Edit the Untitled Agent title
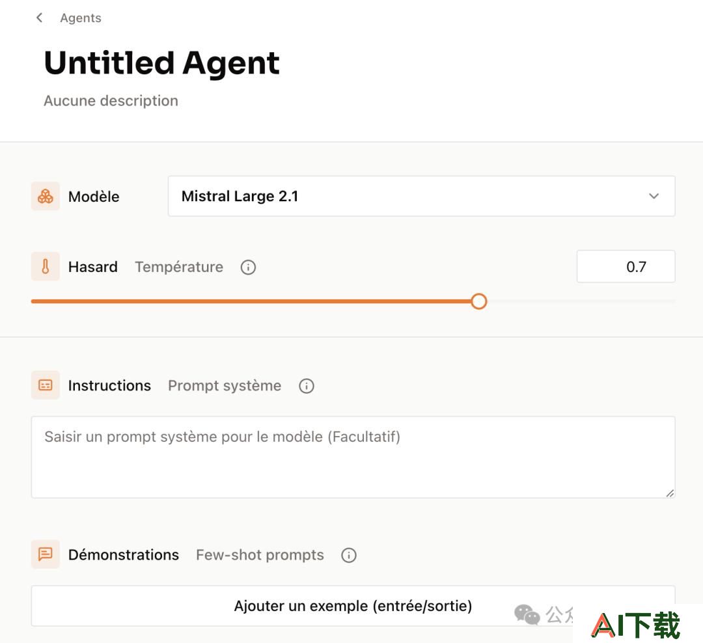 [x=162, y=62]
